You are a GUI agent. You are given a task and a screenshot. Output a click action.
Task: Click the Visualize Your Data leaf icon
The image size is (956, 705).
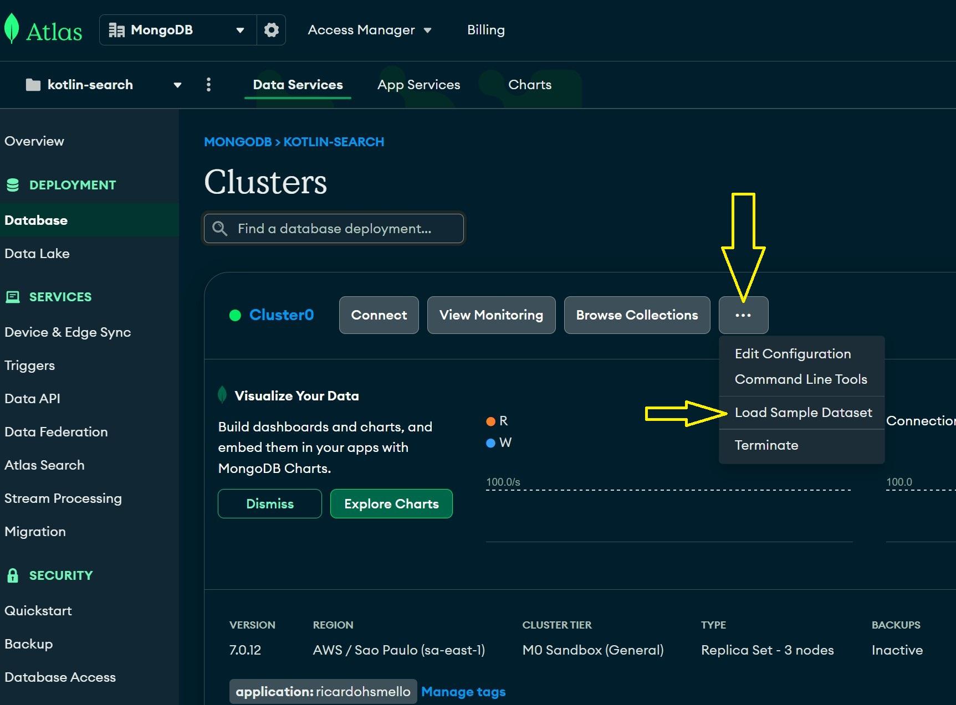point(222,395)
